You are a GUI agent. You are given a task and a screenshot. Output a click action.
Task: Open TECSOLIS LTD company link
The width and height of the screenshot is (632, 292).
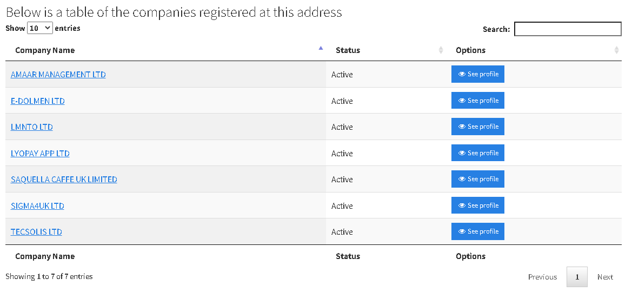coord(36,232)
